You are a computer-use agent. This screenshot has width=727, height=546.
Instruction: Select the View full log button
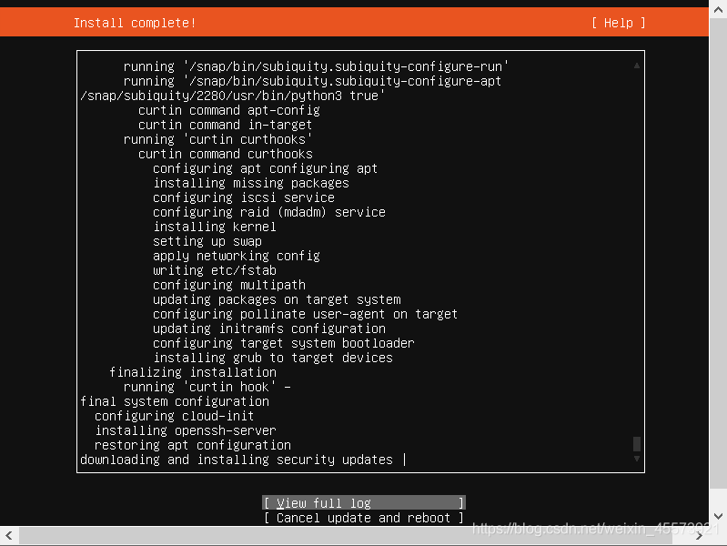pyautogui.click(x=364, y=503)
